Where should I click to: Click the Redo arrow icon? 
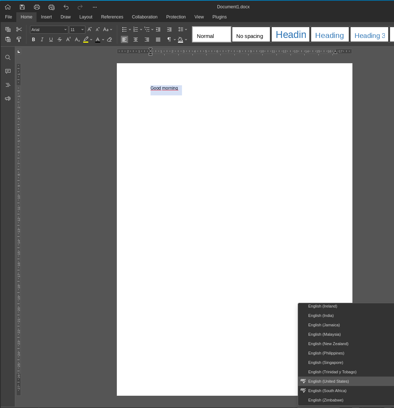tap(80, 7)
